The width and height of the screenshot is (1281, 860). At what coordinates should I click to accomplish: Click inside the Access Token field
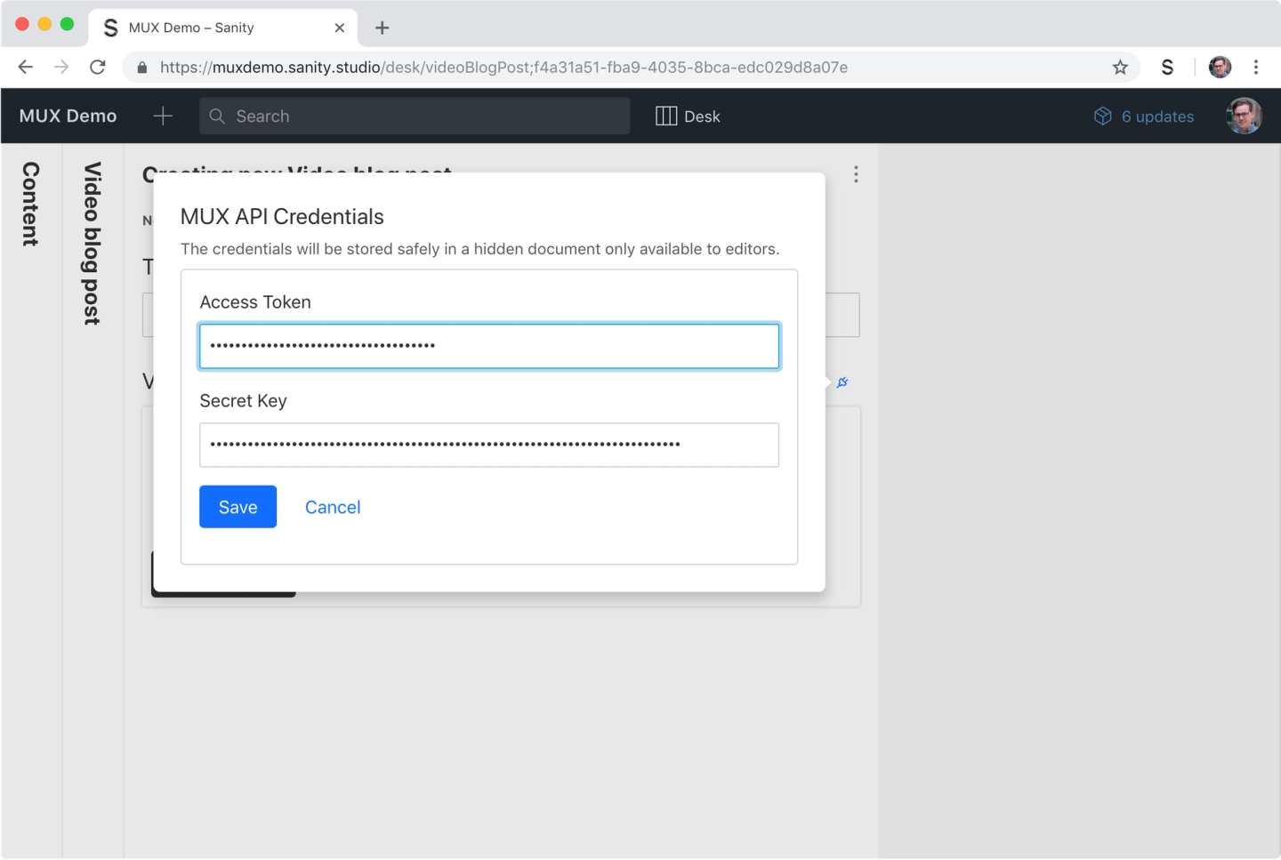click(489, 346)
